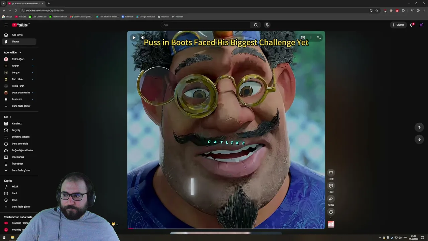Remix this Short
This screenshot has height=241, width=428.
(331, 212)
